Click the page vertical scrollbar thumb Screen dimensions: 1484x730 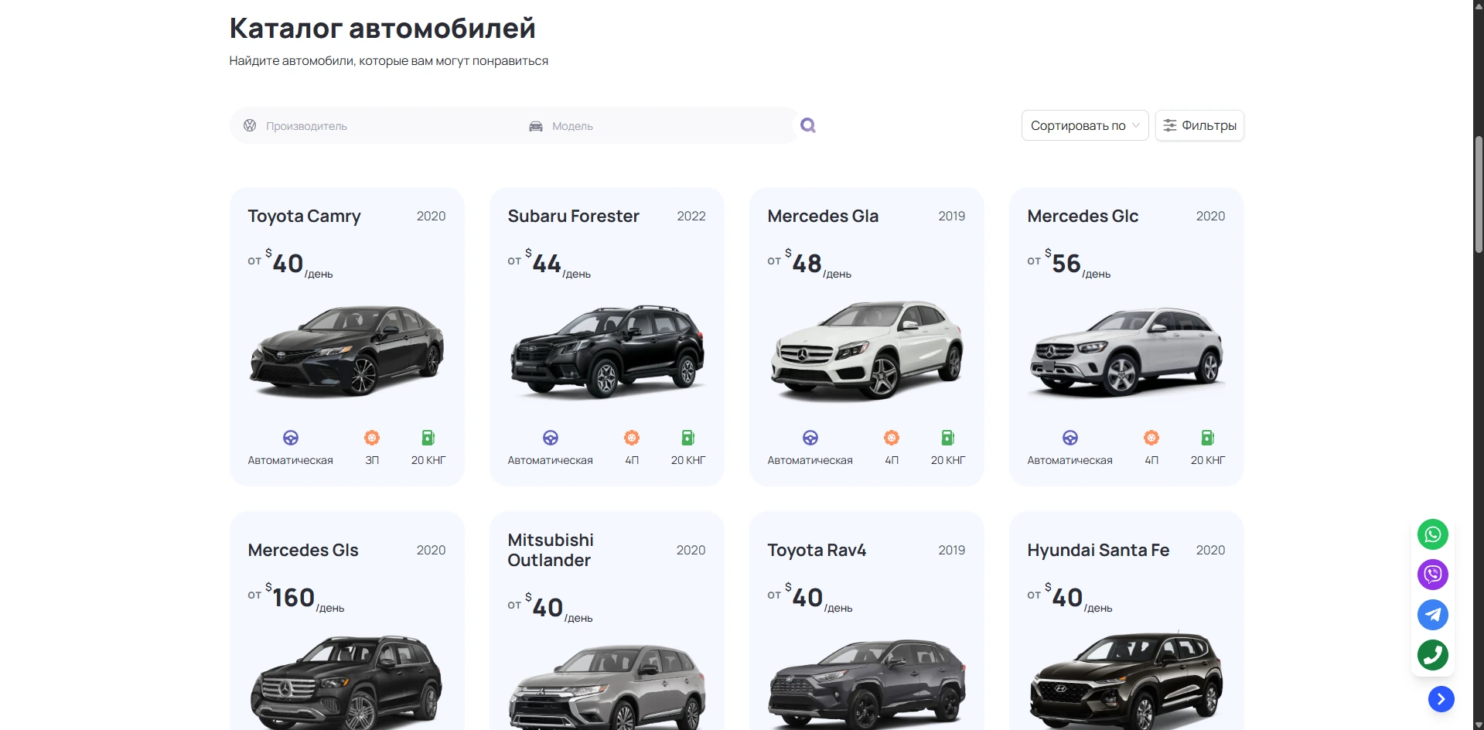[x=1479, y=195]
